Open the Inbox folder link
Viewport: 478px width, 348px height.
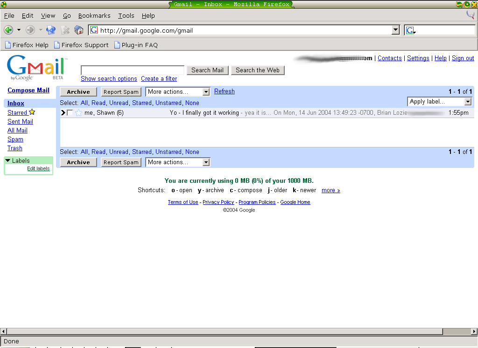[x=15, y=103]
